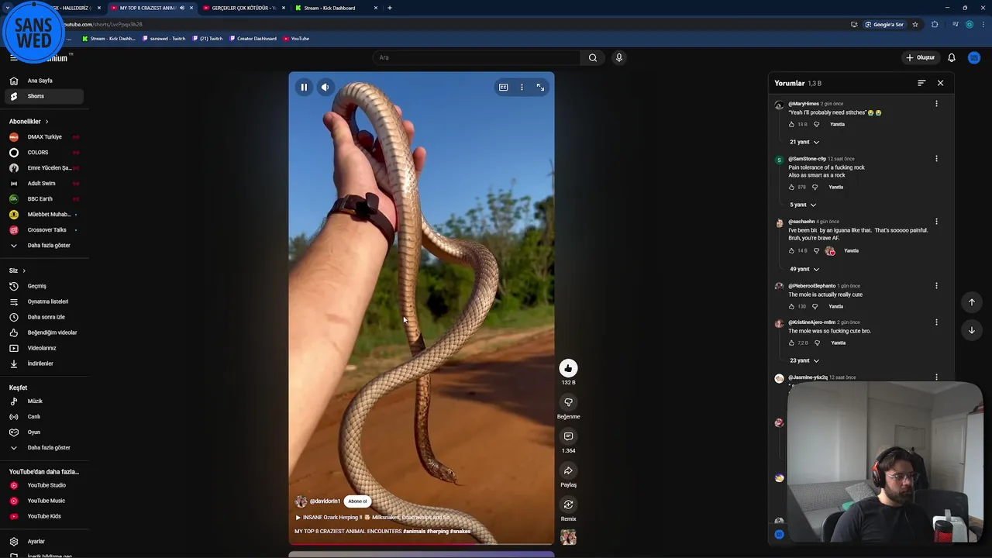Expand the Short to fullscreen
992x558 pixels.
click(540, 88)
